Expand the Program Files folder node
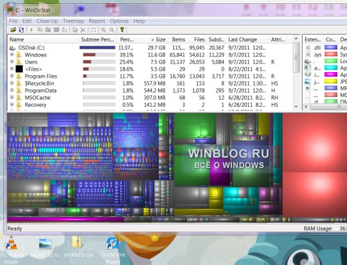 pos(12,76)
